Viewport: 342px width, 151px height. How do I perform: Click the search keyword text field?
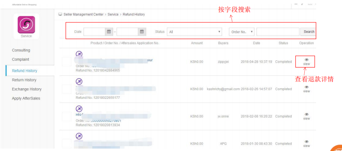pyautogui.click(x=278, y=32)
